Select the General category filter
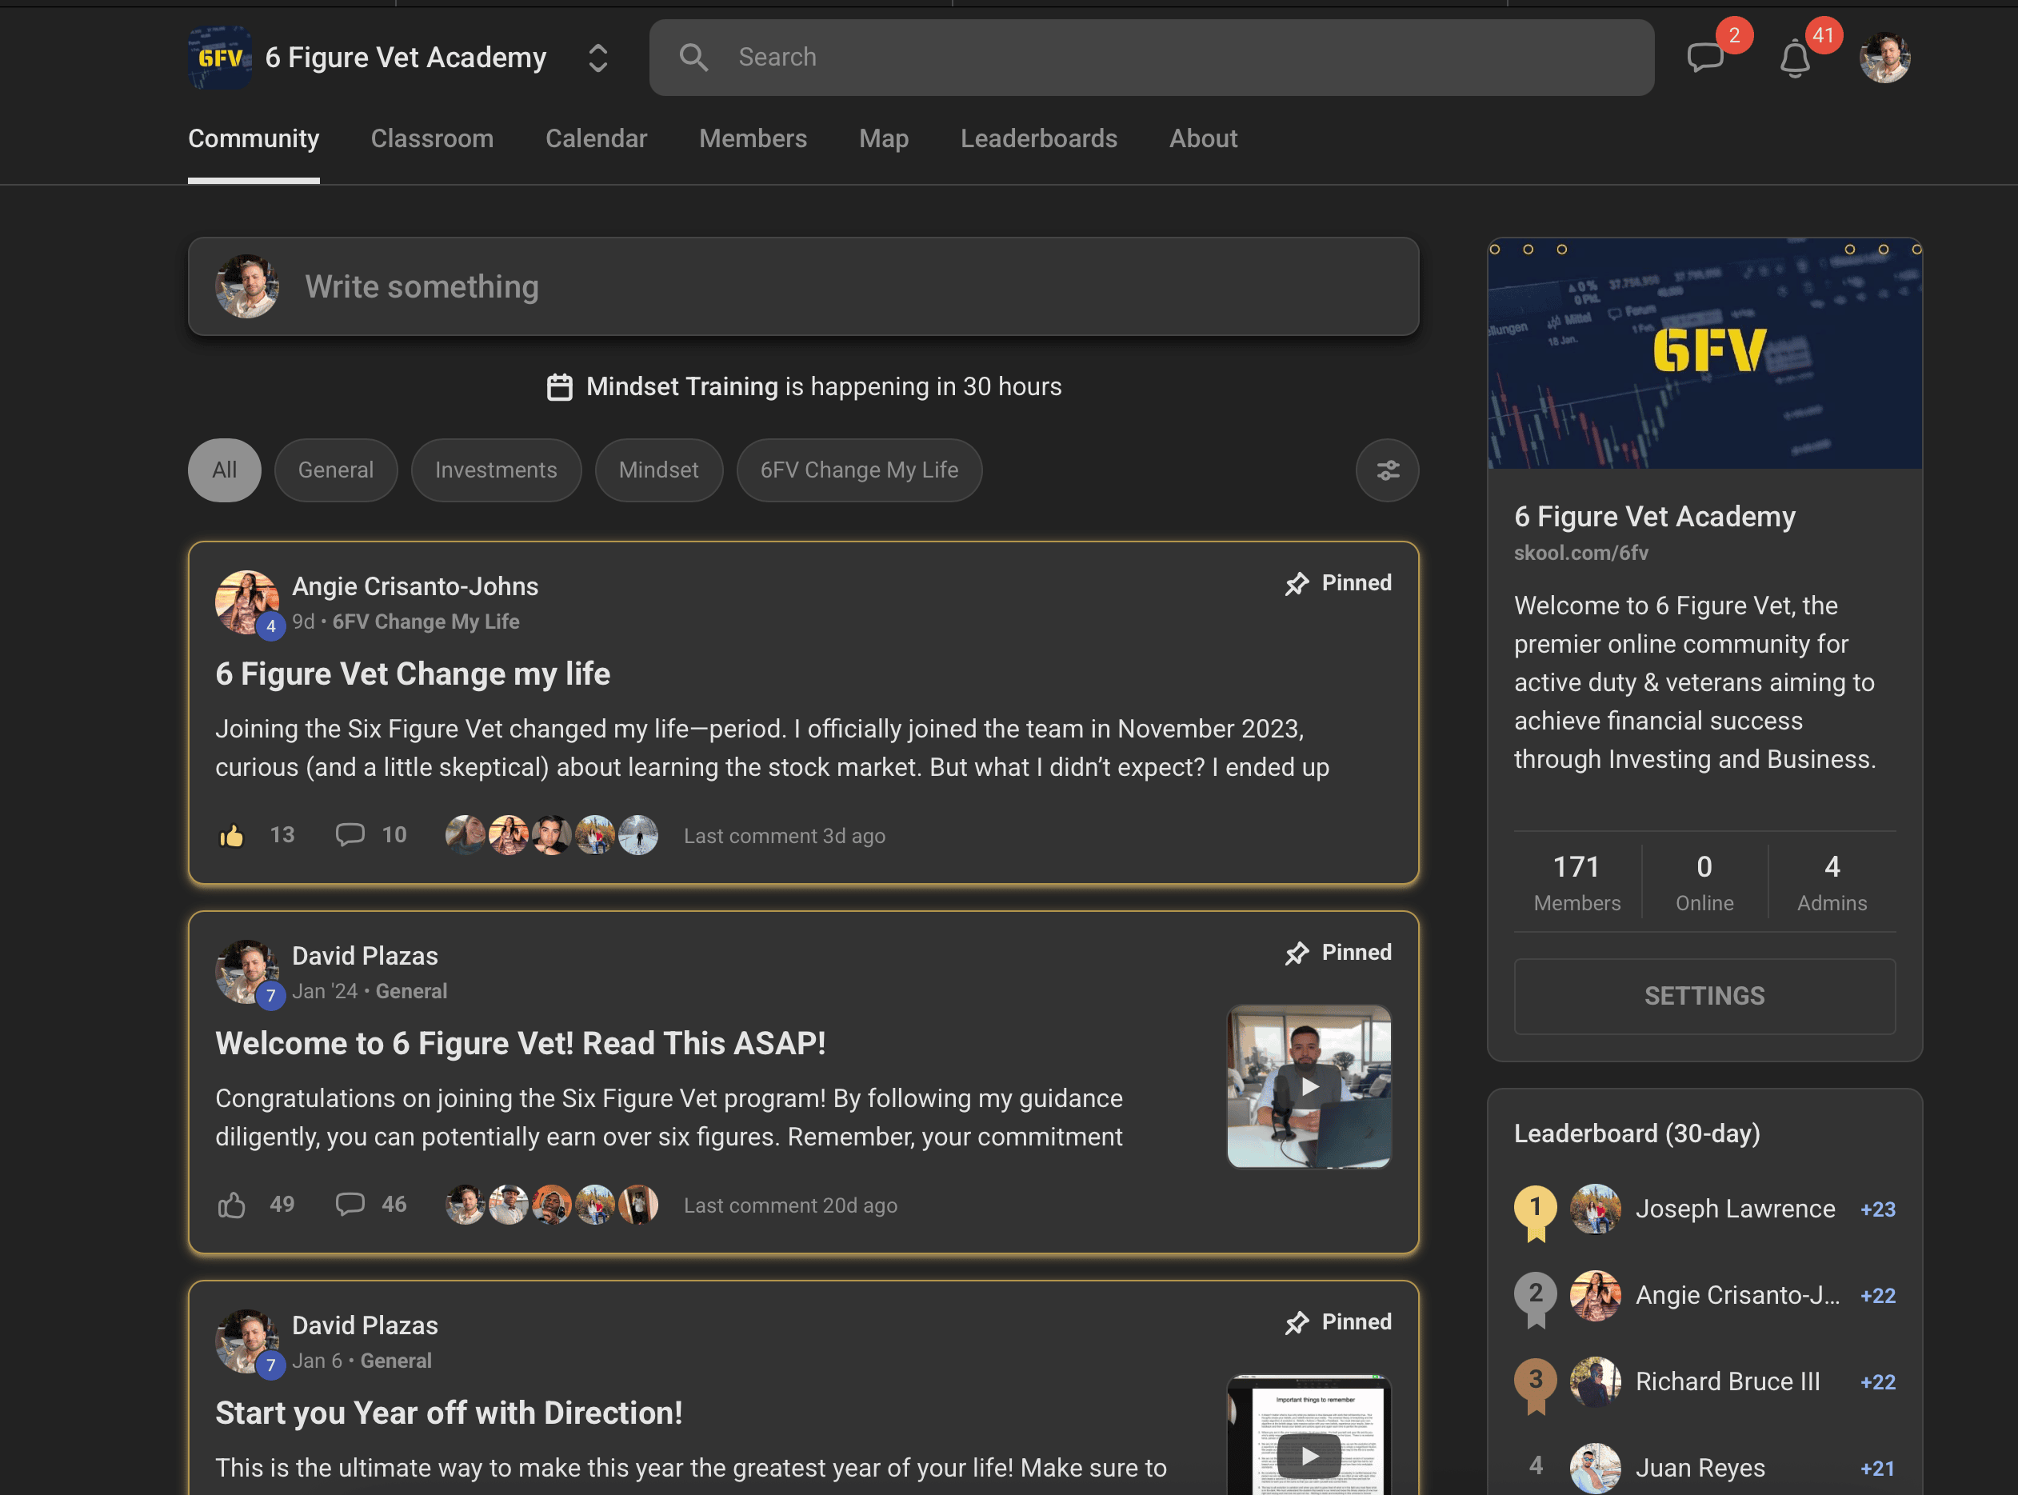 tap(336, 470)
